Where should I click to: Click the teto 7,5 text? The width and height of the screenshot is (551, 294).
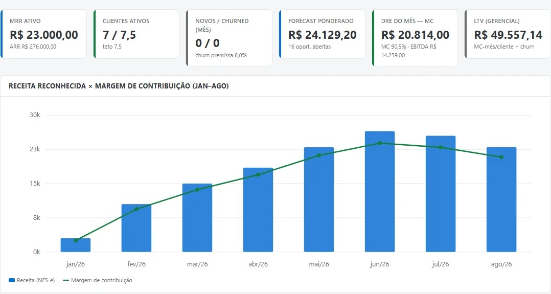pyautogui.click(x=112, y=47)
